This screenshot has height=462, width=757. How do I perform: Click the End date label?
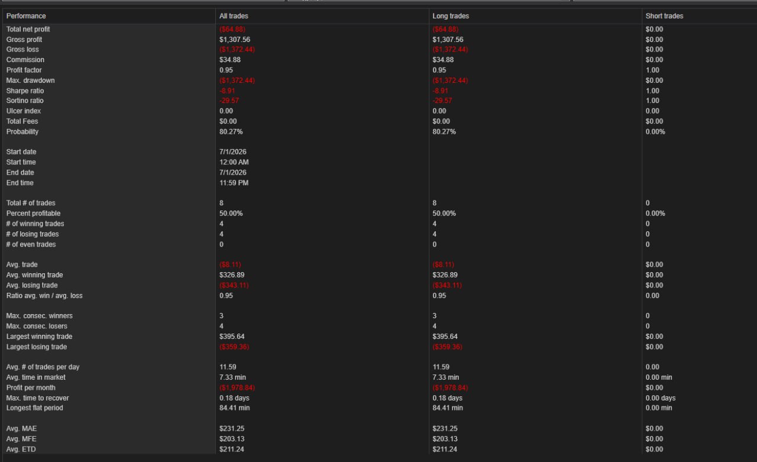tap(20, 173)
